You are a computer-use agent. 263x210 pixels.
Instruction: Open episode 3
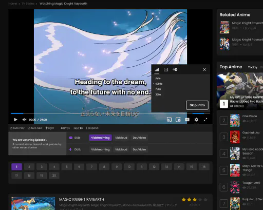pos(42,167)
